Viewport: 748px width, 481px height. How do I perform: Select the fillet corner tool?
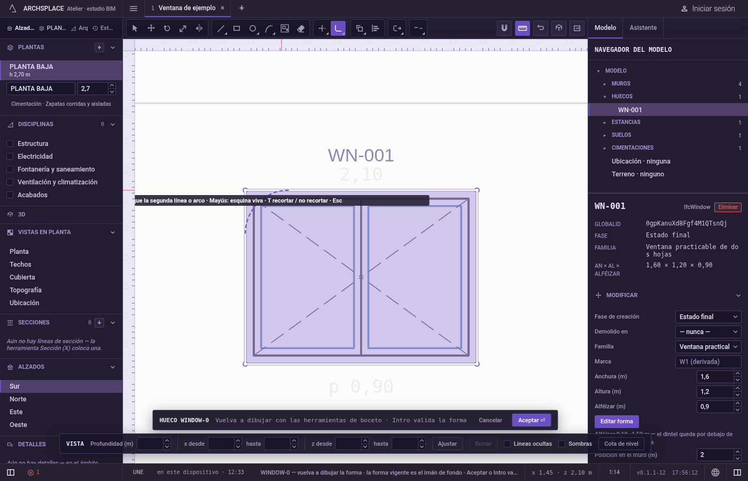[338, 28]
